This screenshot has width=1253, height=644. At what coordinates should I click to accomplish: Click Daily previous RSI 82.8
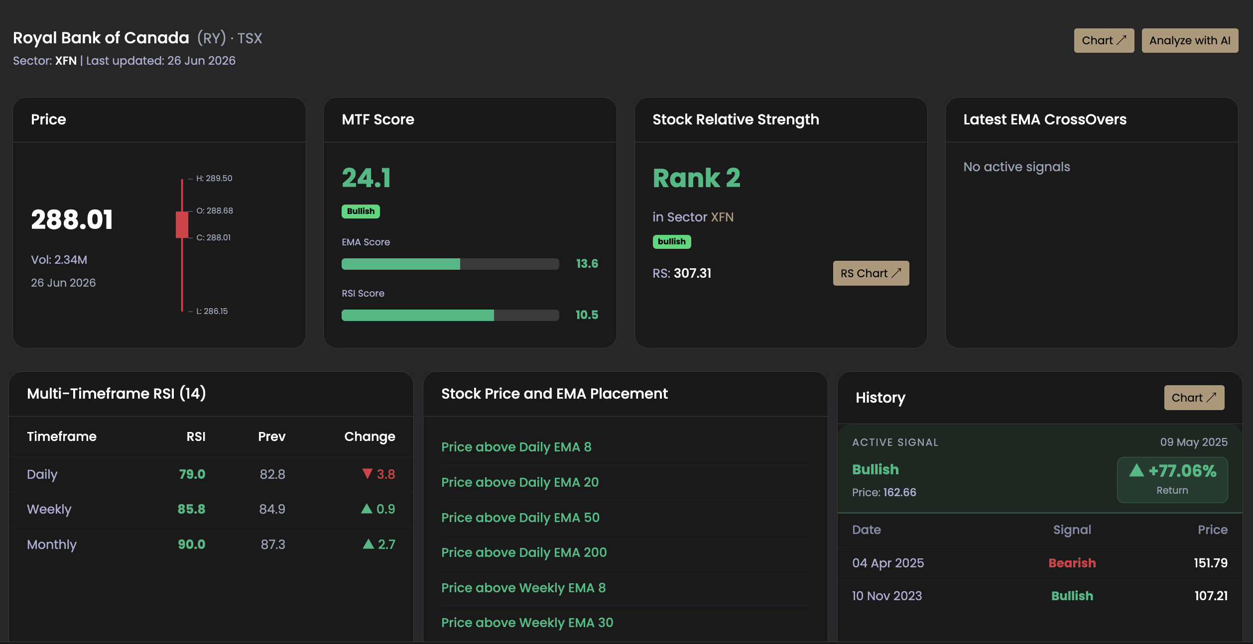tap(272, 474)
